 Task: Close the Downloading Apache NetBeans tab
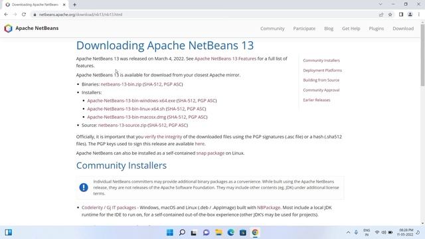64,5
